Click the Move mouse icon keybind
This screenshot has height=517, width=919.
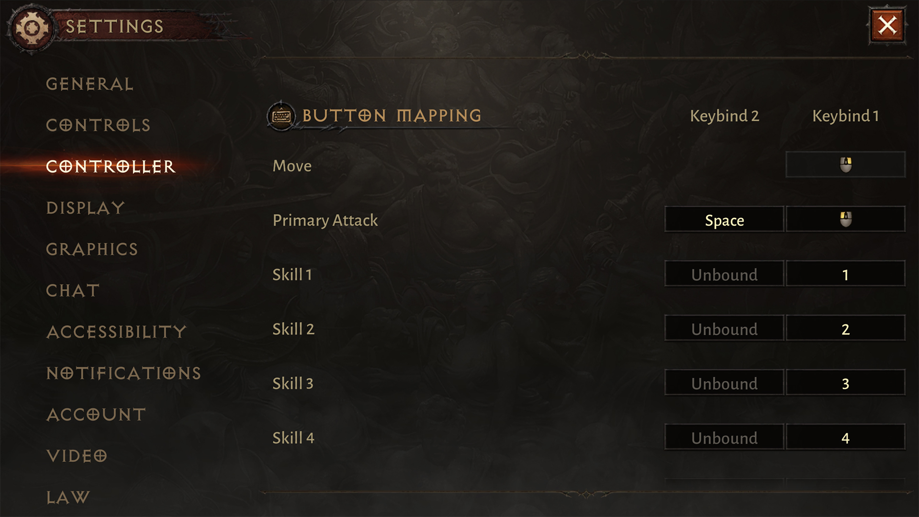tap(846, 165)
